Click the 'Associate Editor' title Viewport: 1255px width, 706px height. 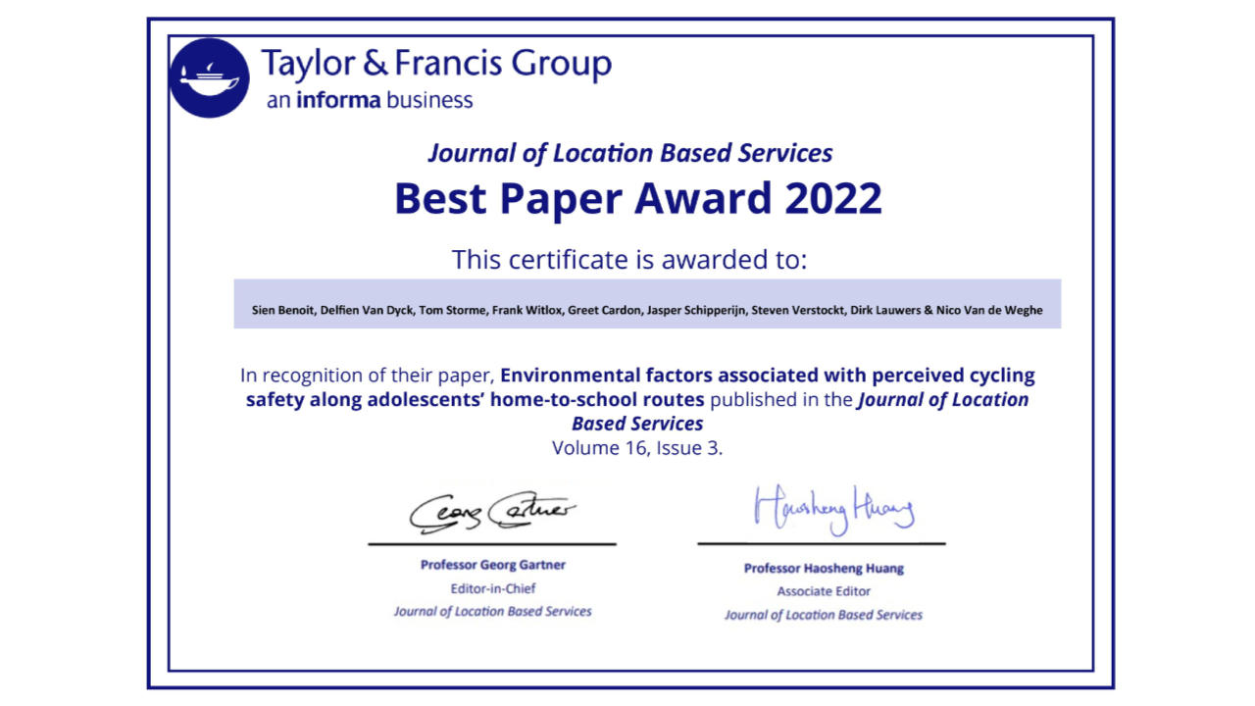pos(824,591)
